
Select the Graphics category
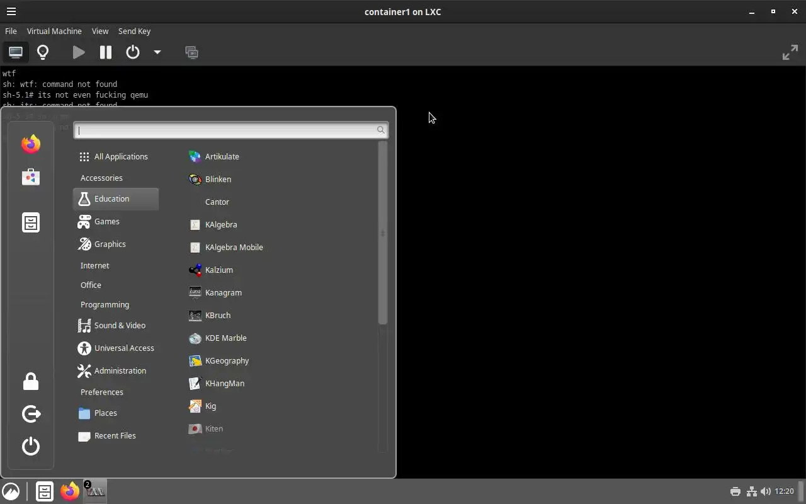tap(116, 244)
